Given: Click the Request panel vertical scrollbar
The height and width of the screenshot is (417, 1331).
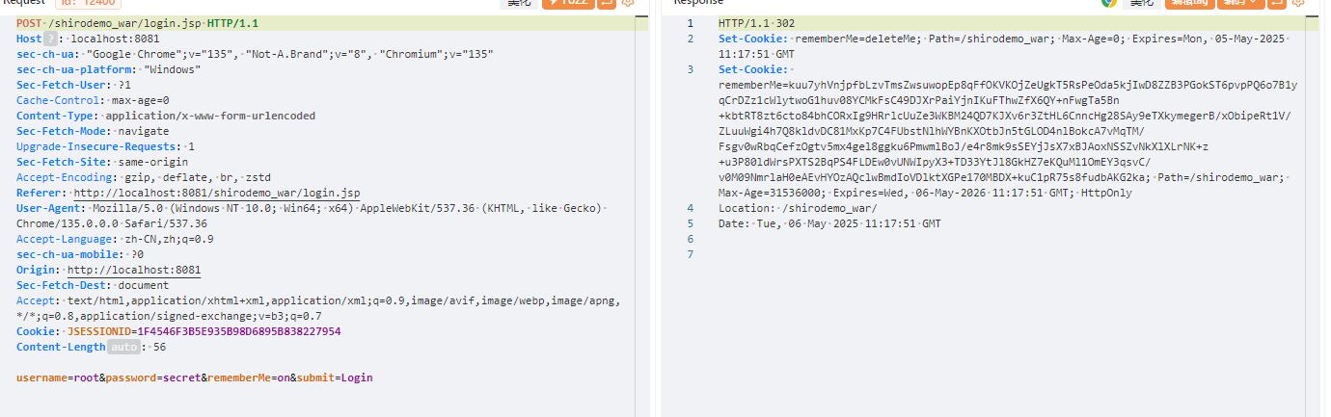Looking at the screenshot, I should pyautogui.click(x=640, y=216).
